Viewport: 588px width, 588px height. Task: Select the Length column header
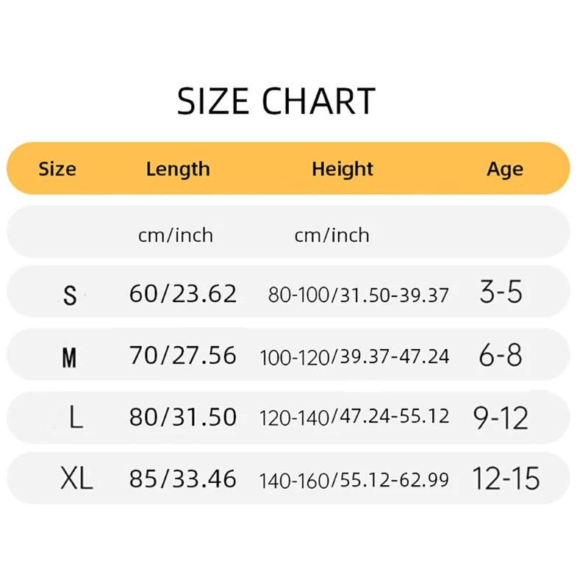(x=178, y=169)
